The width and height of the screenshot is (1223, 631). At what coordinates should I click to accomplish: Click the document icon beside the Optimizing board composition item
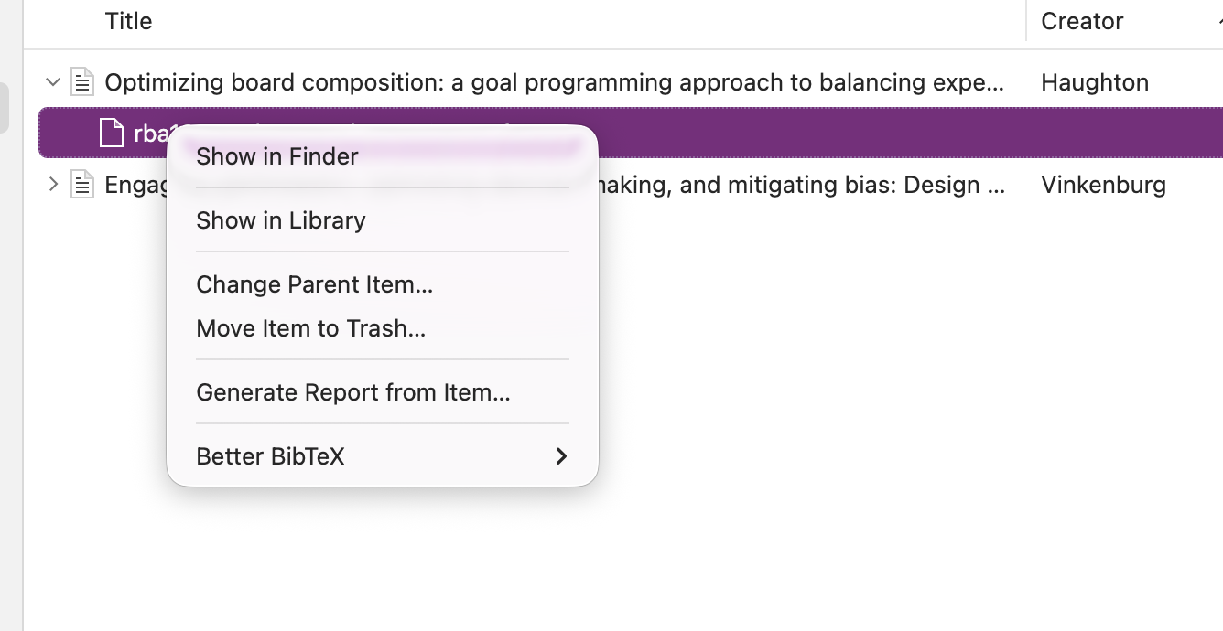point(83,82)
